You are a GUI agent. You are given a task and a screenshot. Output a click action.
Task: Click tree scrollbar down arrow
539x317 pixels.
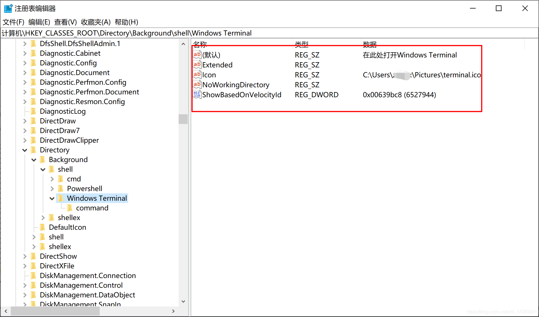183,301
